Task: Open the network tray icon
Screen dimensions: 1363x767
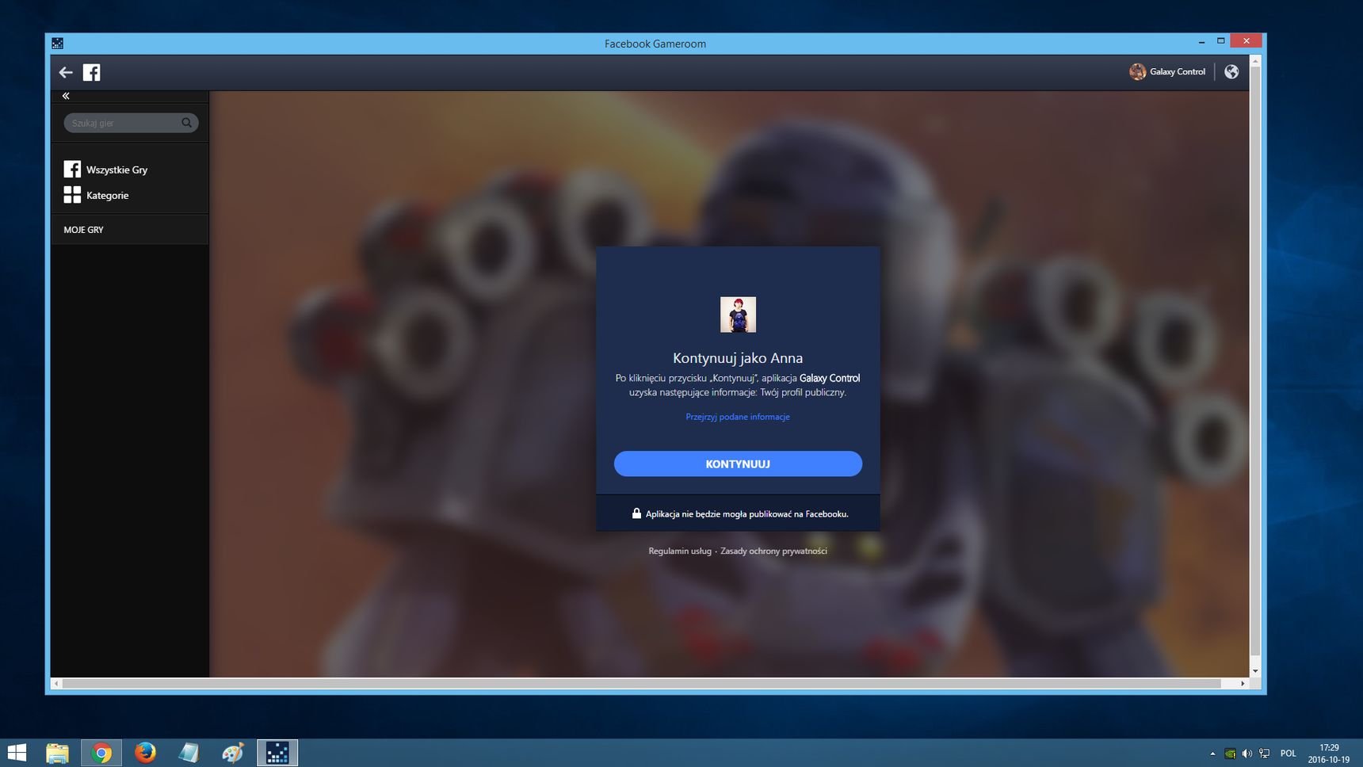Action: coord(1265,754)
